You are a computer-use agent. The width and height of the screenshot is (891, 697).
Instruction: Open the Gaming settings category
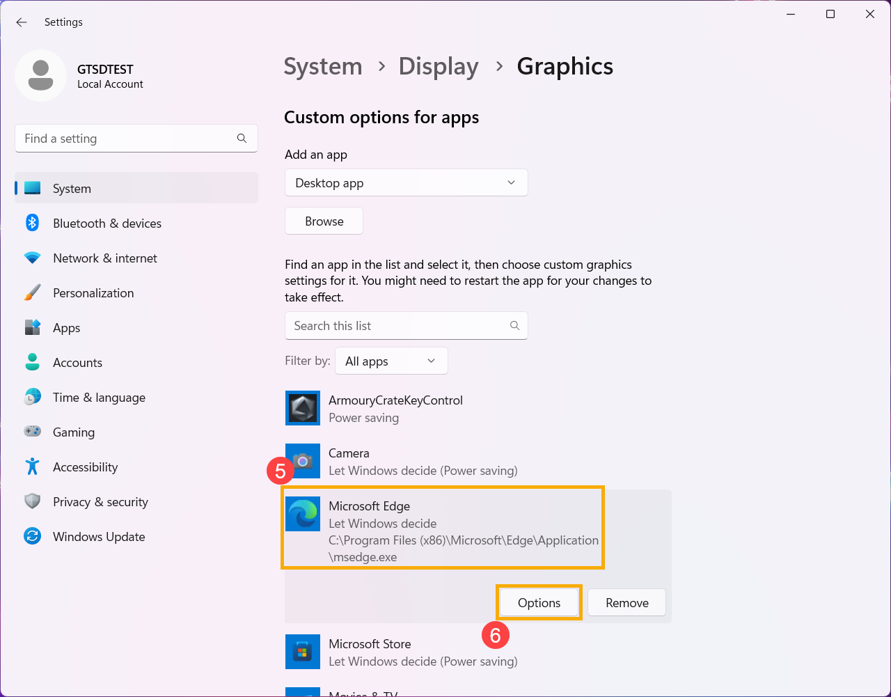pyautogui.click(x=74, y=432)
